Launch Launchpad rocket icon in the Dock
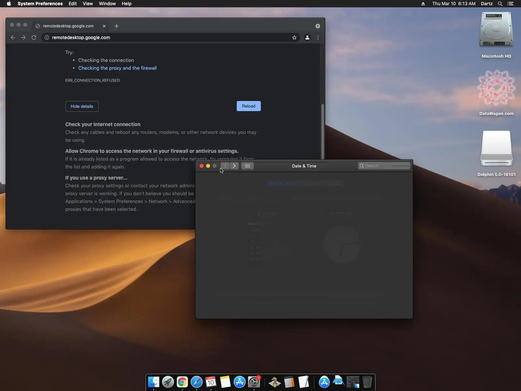521x391 pixels. tap(168, 382)
